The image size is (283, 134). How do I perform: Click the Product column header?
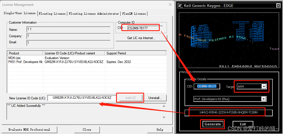(x=25, y=53)
